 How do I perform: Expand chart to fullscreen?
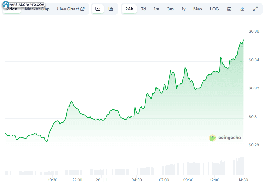255,9
